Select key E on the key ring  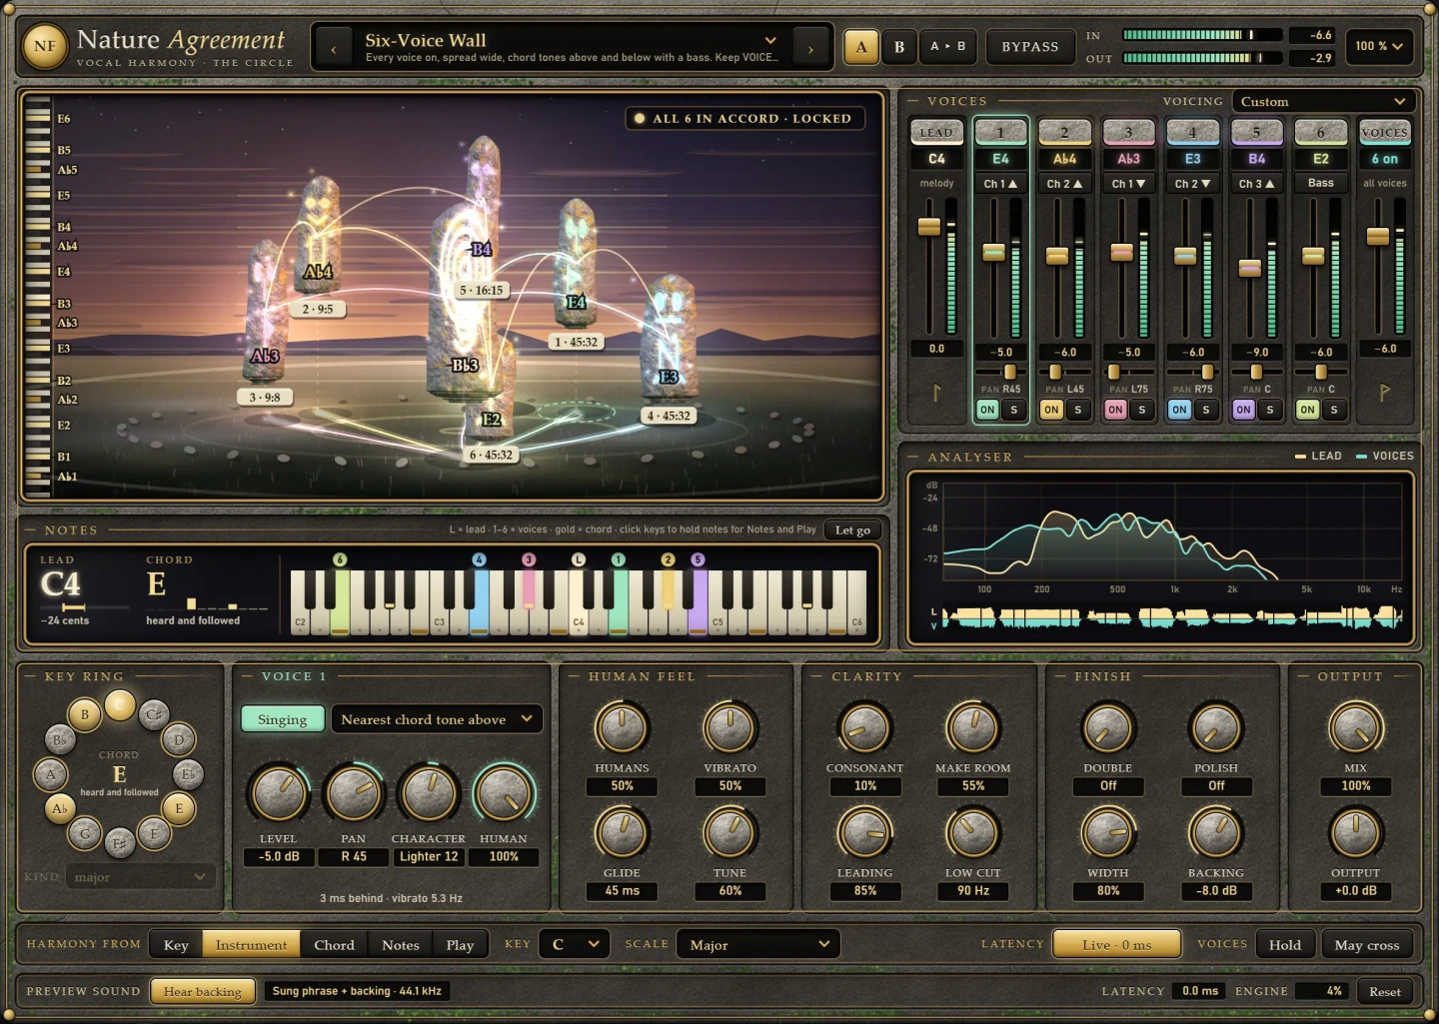(x=179, y=808)
